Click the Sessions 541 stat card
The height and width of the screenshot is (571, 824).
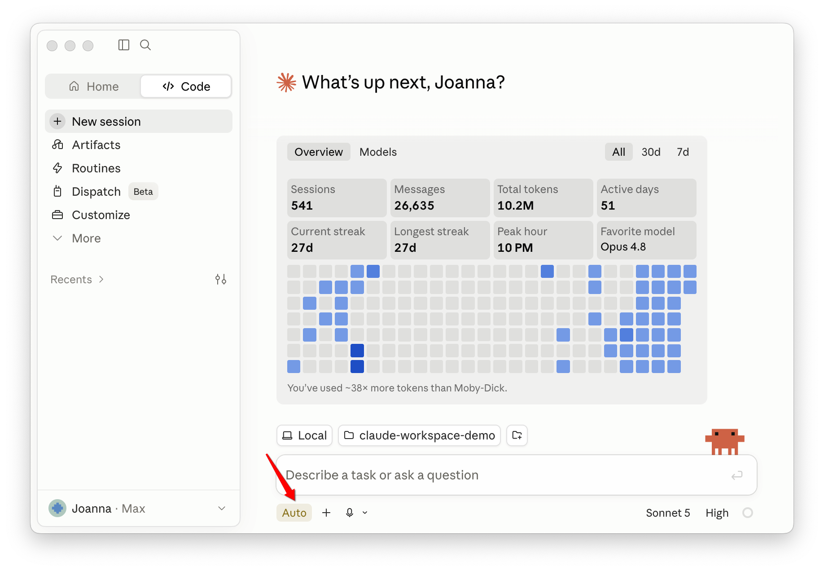click(337, 198)
